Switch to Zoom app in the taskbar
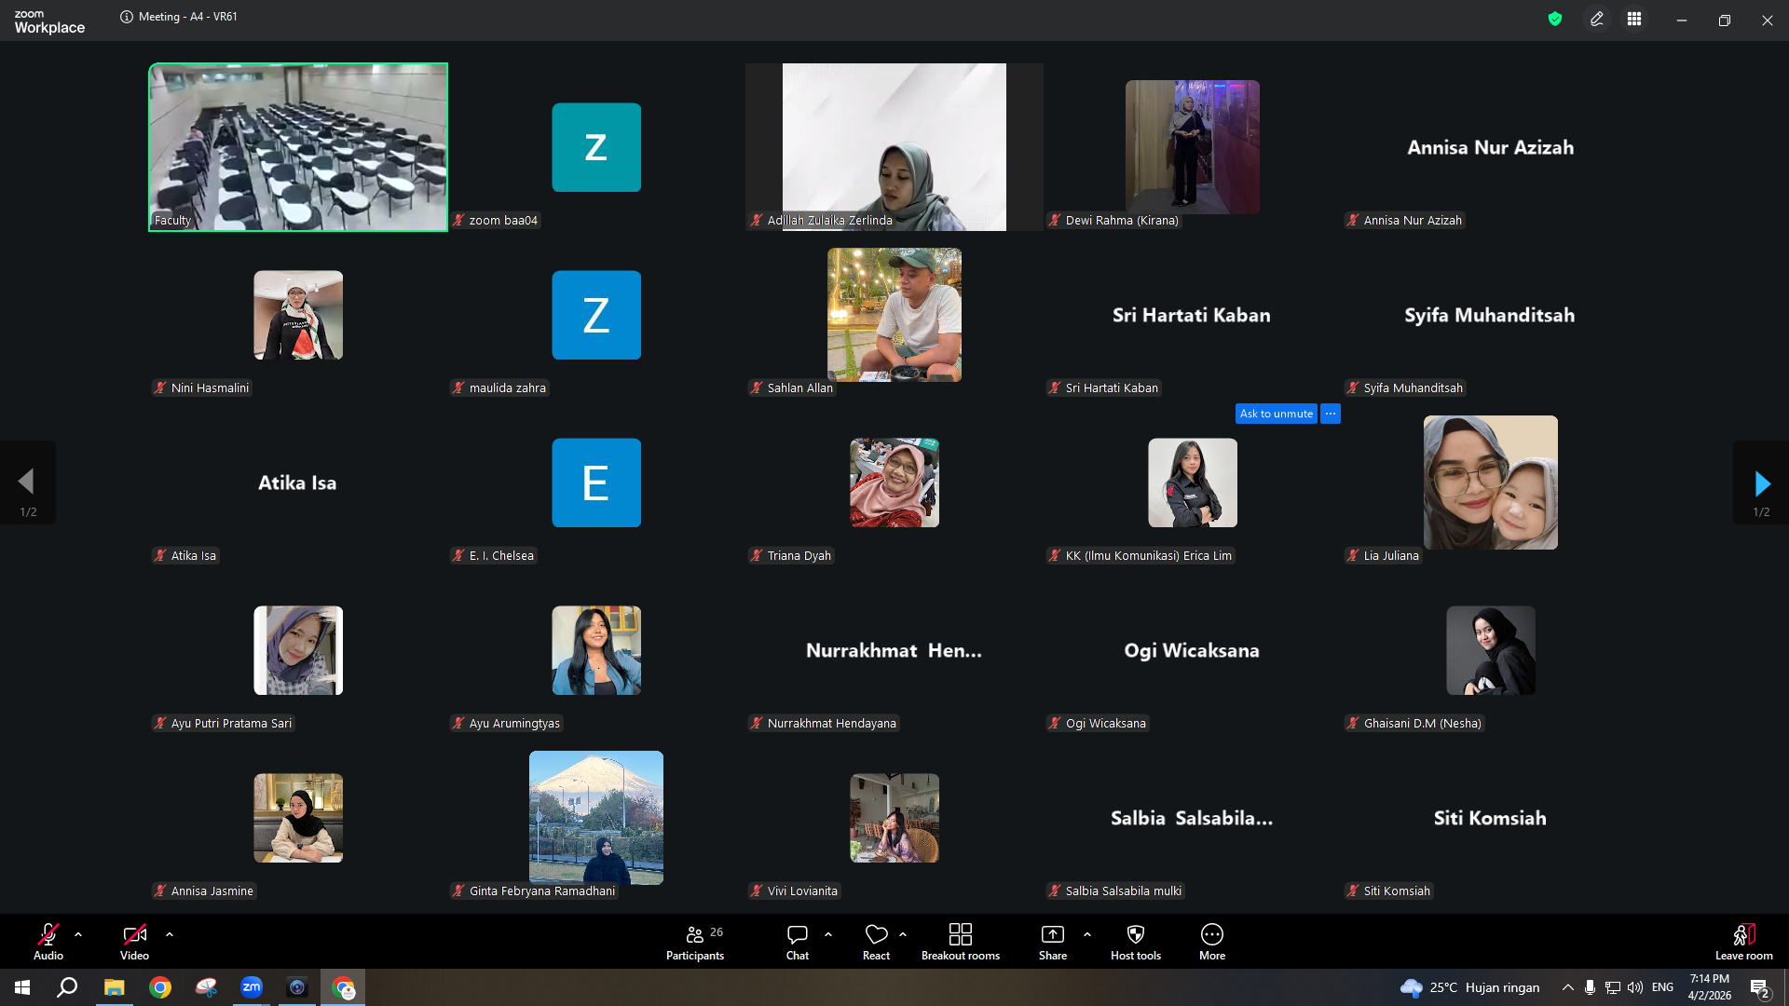 point(252,987)
